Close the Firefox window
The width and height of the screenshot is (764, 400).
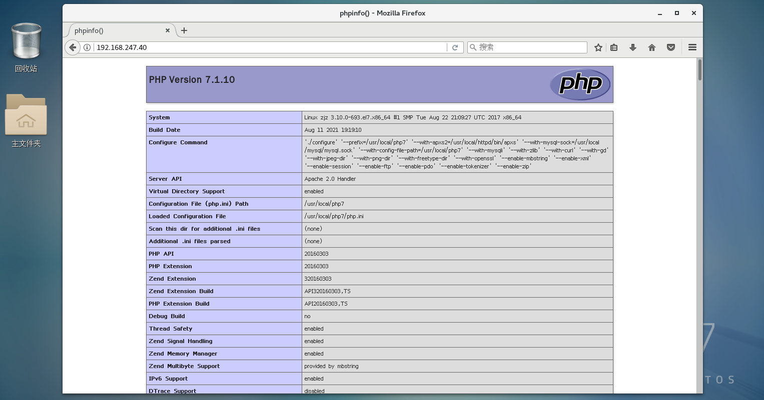click(x=694, y=13)
